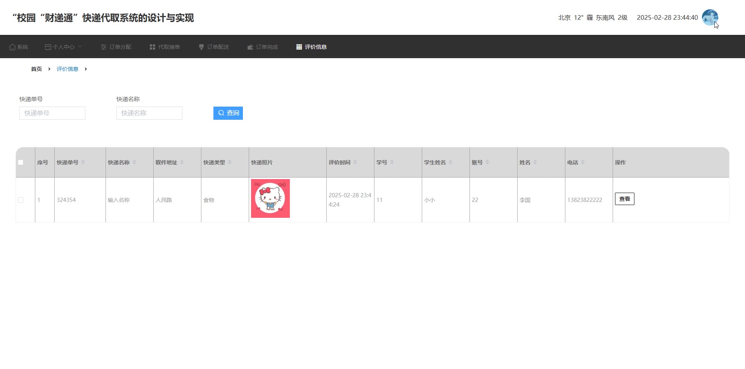
Task: Click the 首页 breadcrumb link
Action: 36,69
